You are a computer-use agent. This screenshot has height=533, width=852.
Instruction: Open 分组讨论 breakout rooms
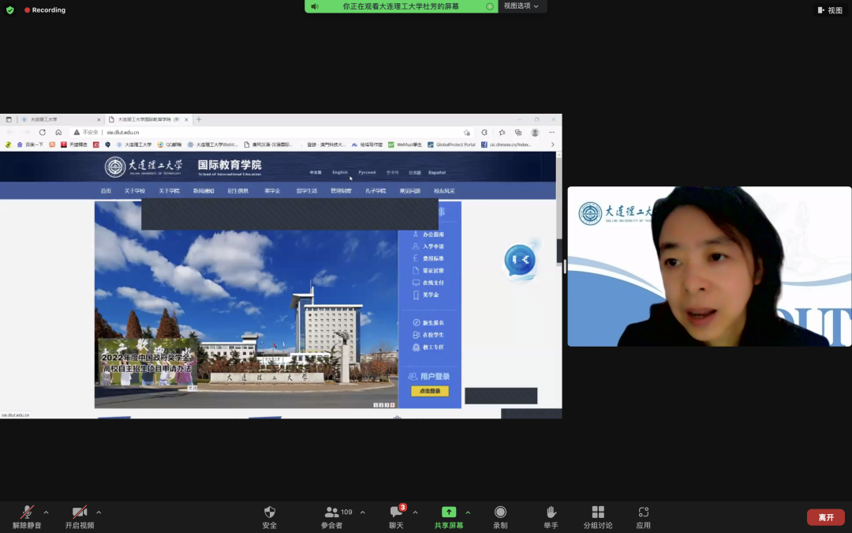point(598,516)
